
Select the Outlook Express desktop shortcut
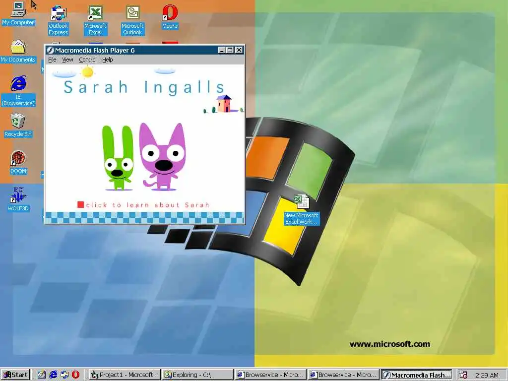click(59, 20)
